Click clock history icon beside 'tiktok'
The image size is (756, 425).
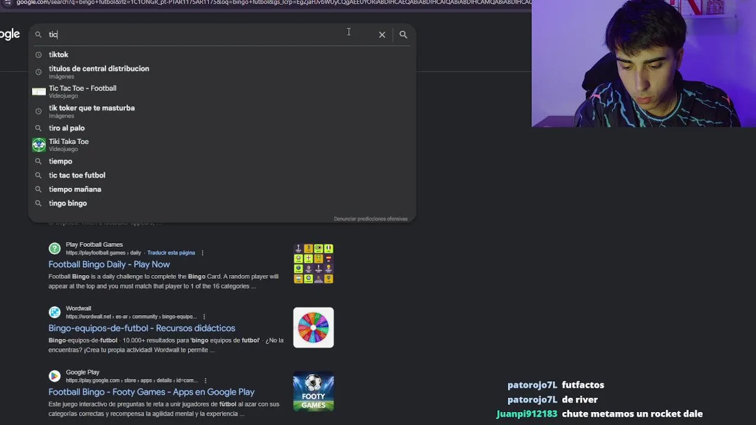(38, 55)
